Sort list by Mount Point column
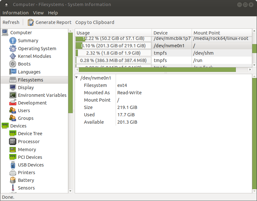This screenshot has width=257, height=201. pyautogui.click(x=207, y=33)
